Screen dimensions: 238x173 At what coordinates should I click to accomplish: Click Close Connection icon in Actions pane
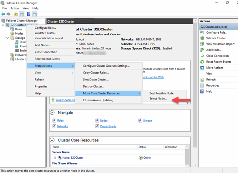point(202,56)
